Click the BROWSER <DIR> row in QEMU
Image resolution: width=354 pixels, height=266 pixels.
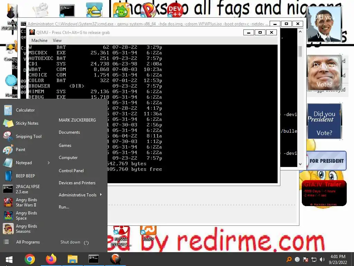(x=95, y=86)
